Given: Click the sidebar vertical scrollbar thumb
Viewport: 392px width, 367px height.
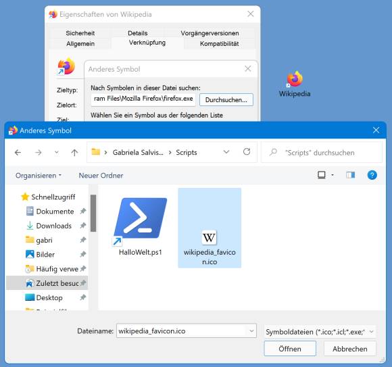Looking at the screenshot, I should point(93,213).
